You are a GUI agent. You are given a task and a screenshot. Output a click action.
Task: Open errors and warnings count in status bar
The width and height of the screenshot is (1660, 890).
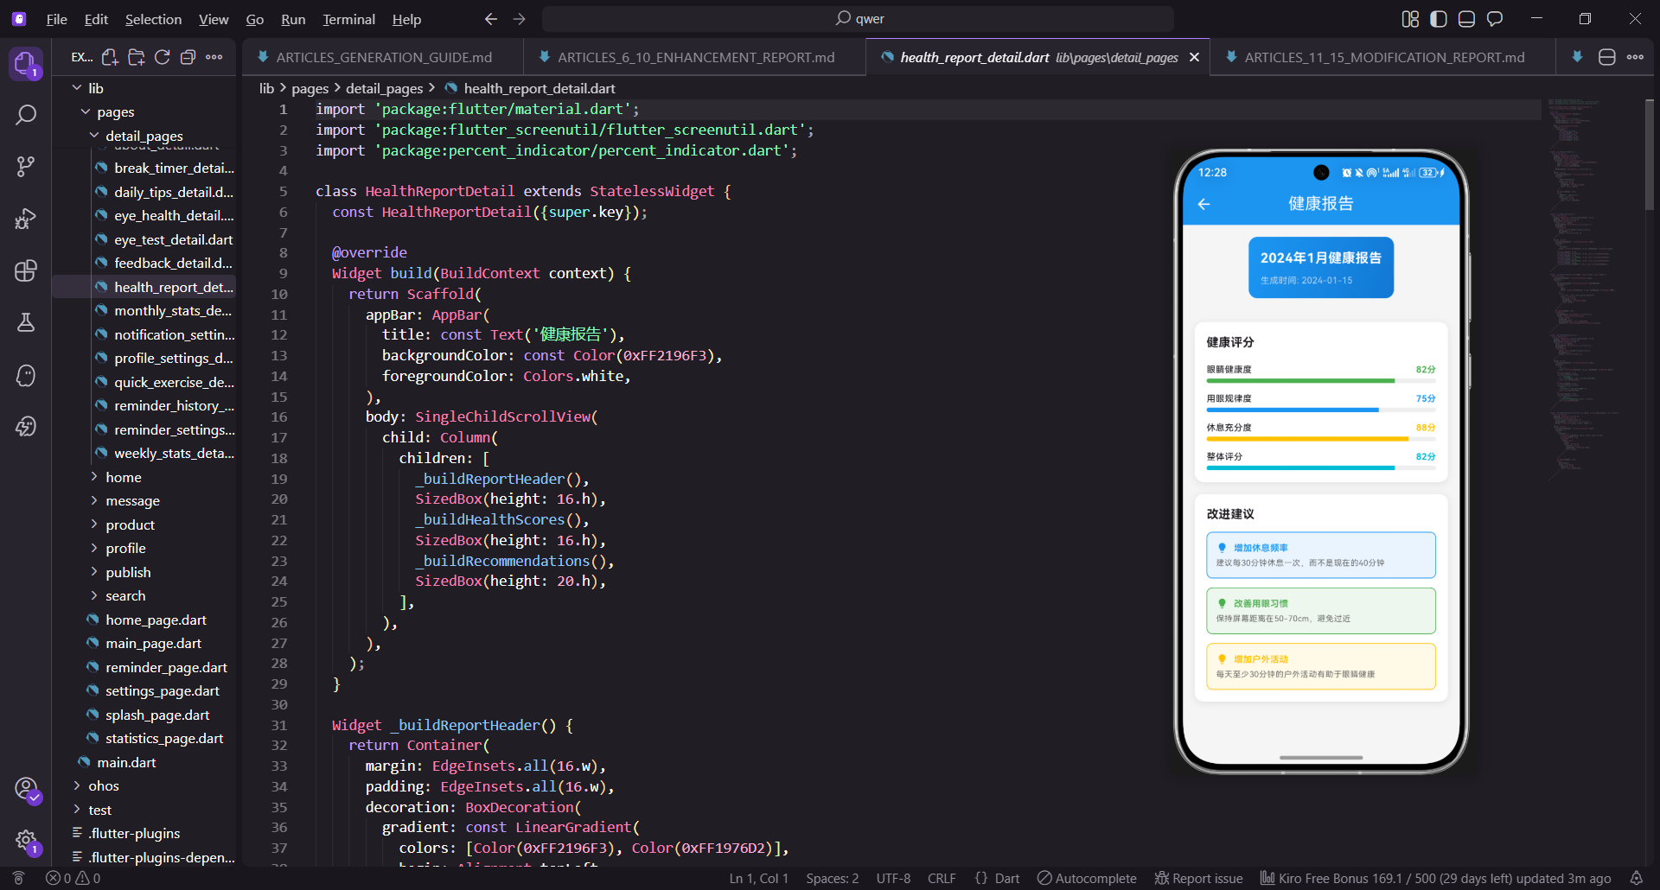tap(73, 878)
